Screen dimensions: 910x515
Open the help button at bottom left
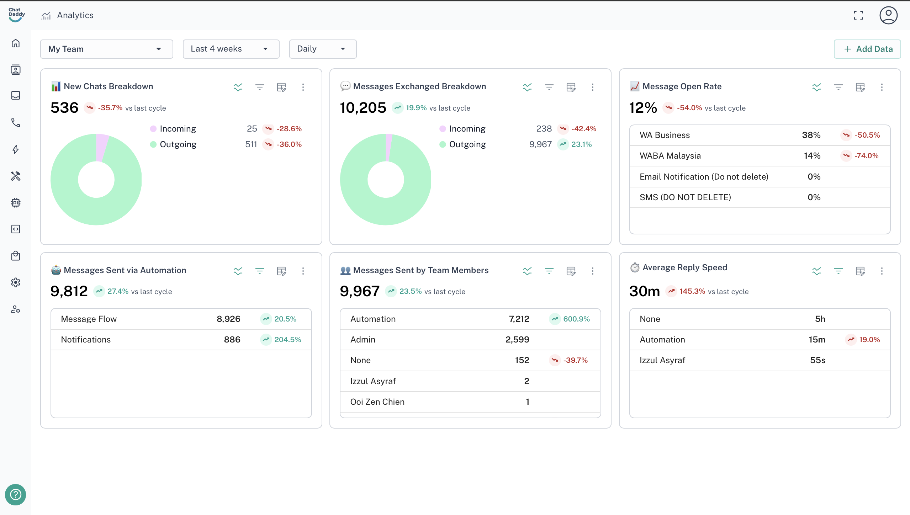[16, 494]
